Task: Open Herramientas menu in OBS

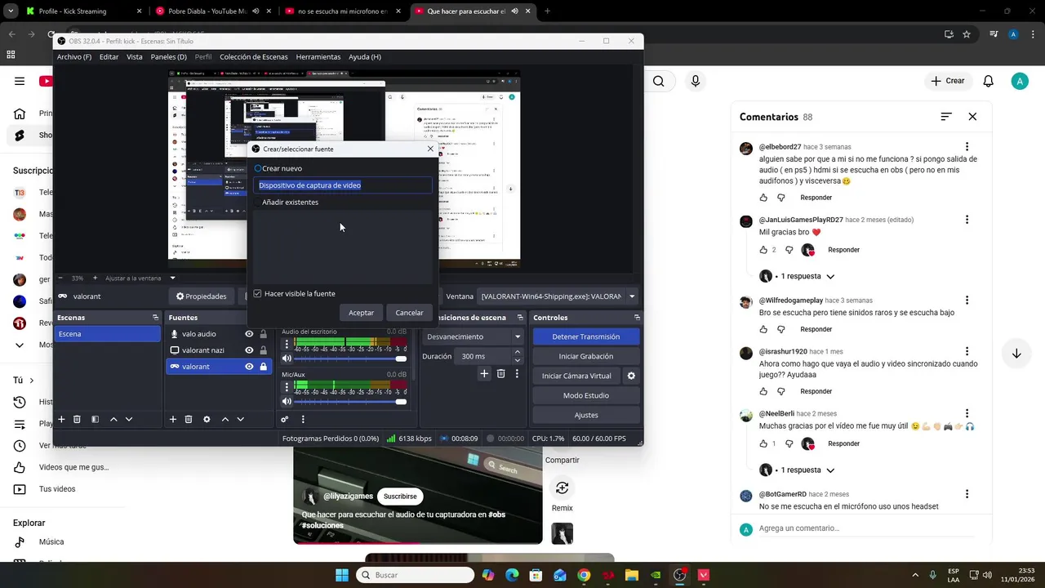Action: coord(318,57)
